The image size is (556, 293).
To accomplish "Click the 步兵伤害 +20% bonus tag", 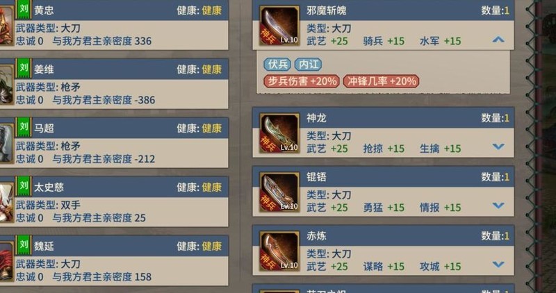I will coord(302,81).
